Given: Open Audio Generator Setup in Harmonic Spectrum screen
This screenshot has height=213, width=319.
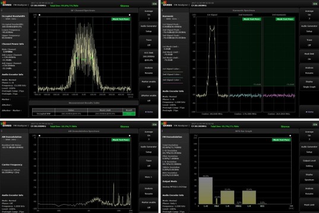Looking at the screenshot, I should click(309, 28).
